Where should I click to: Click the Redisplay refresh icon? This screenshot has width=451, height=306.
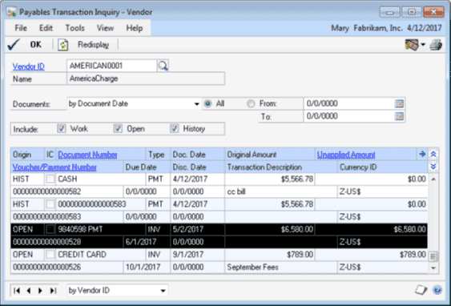coord(63,45)
